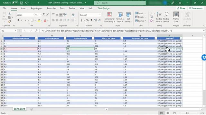
Task: Expand the formula bar chevron
Action: click(x=204, y=31)
